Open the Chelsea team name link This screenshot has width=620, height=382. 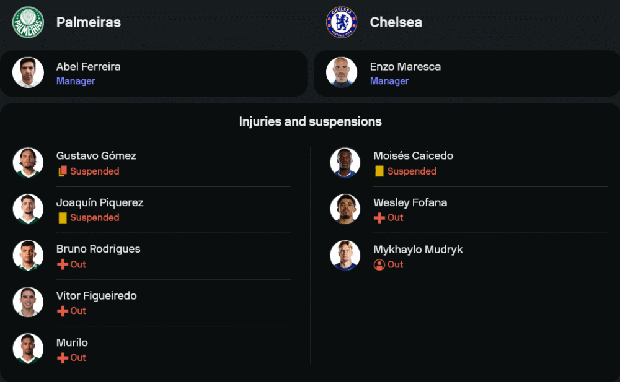pos(396,22)
